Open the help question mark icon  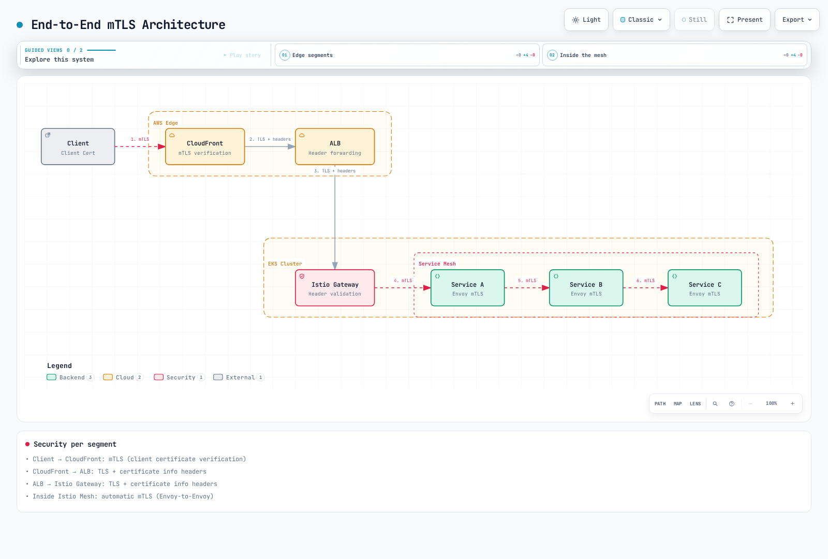[x=732, y=404]
